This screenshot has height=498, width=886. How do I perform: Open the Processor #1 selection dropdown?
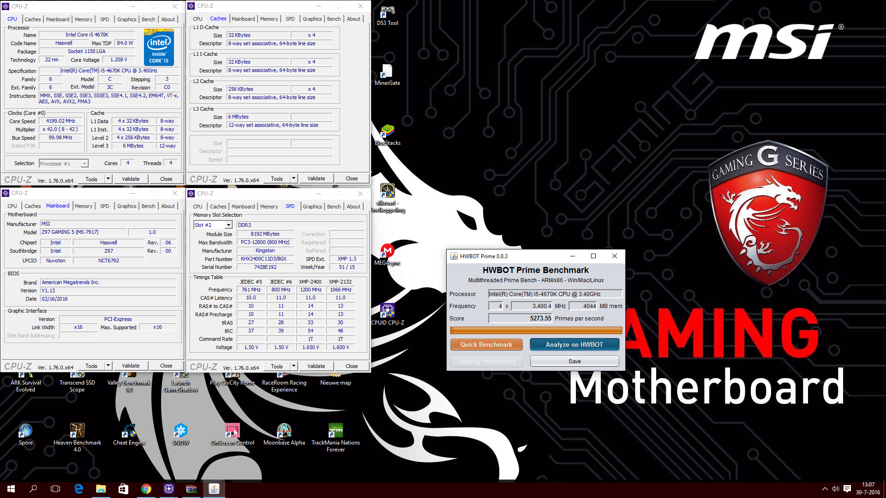(x=63, y=164)
